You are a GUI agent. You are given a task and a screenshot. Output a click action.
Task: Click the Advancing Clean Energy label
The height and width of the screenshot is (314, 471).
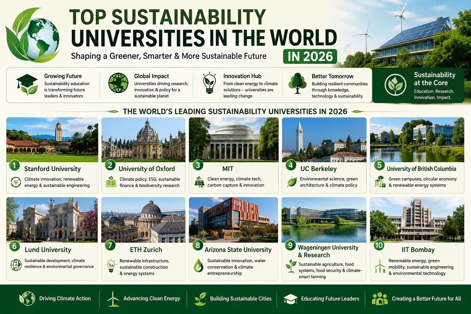click(151, 299)
